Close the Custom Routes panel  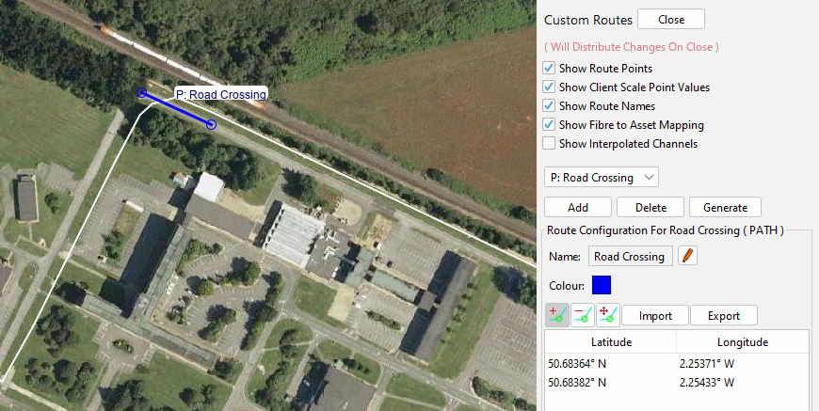670,20
